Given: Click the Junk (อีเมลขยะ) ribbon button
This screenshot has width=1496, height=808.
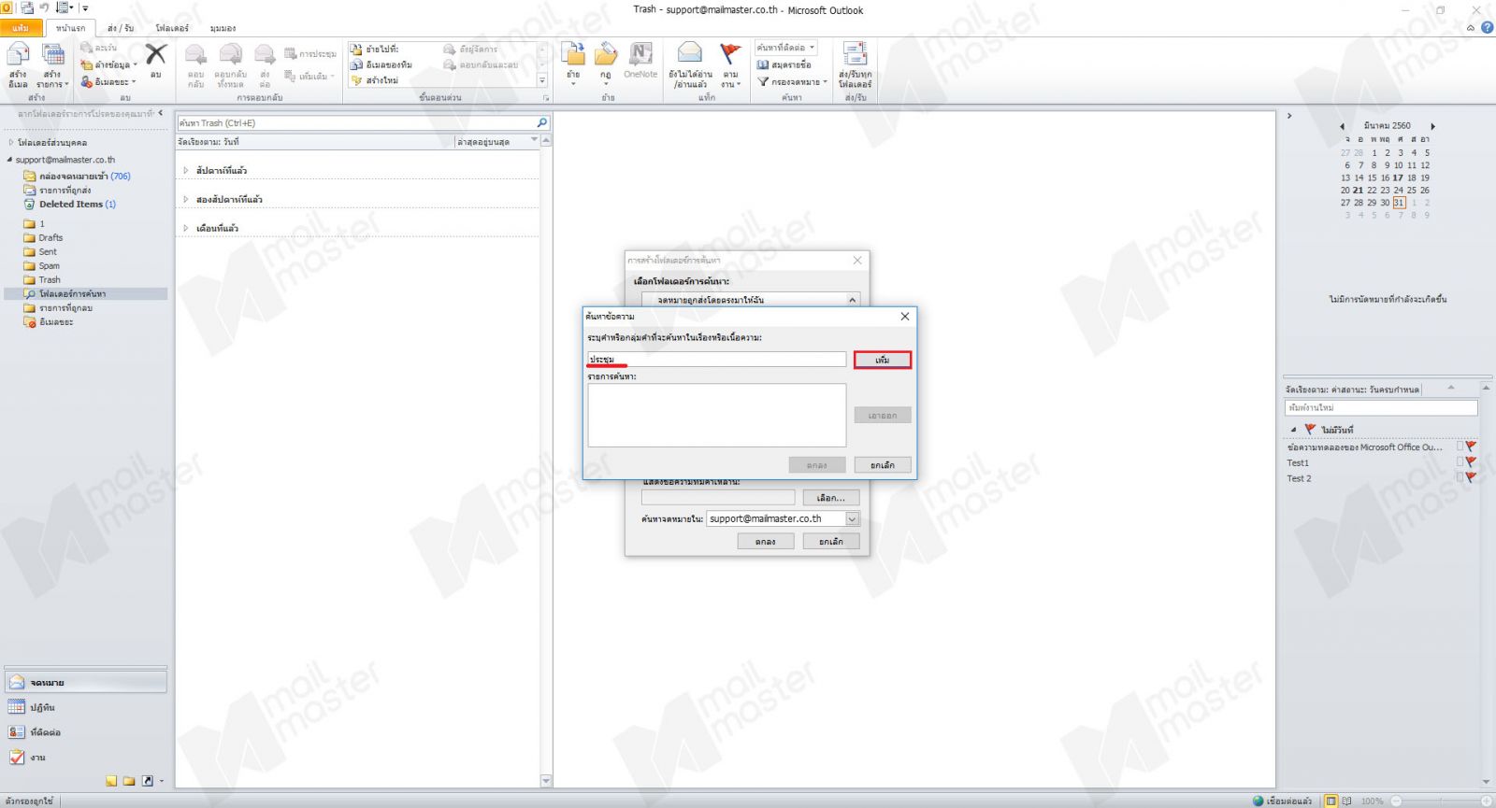Looking at the screenshot, I should (x=108, y=81).
